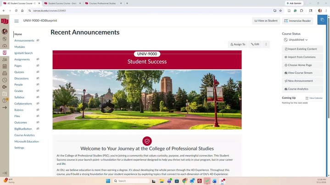Toggle visibility eye icon next to Files
Viewport: 330px width, 185px height.
coord(38,116)
